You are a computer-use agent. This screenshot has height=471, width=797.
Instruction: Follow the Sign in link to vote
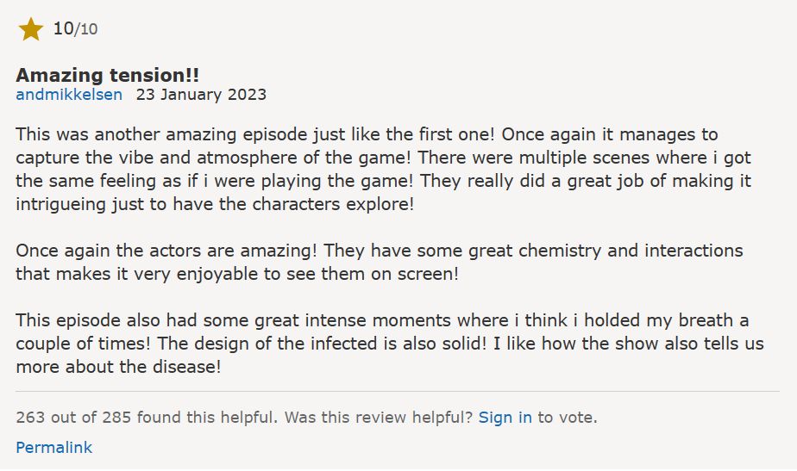(505, 418)
